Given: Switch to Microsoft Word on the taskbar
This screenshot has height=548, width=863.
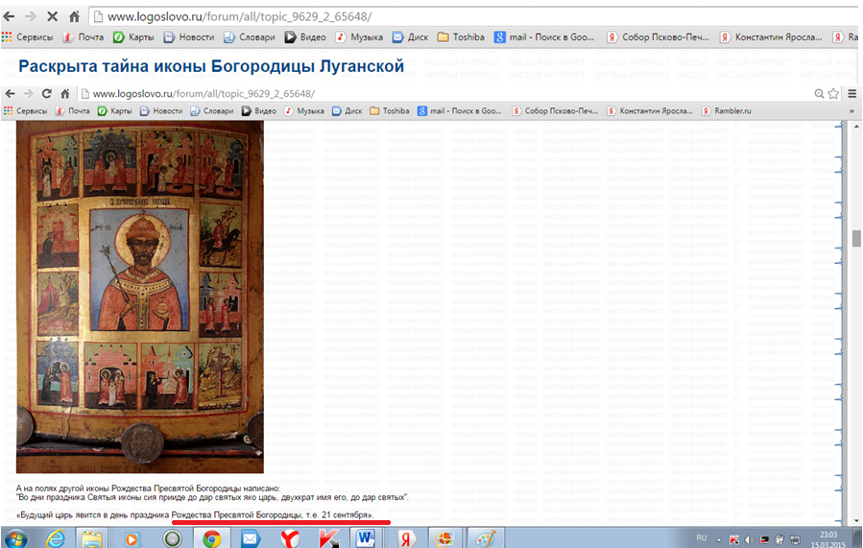Looking at the screenshot, I should click(x=366, y=538).
